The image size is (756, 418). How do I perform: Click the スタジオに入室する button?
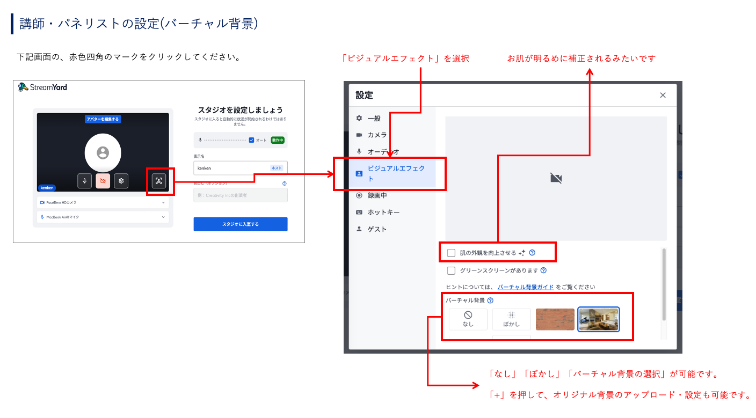(240, 224)
